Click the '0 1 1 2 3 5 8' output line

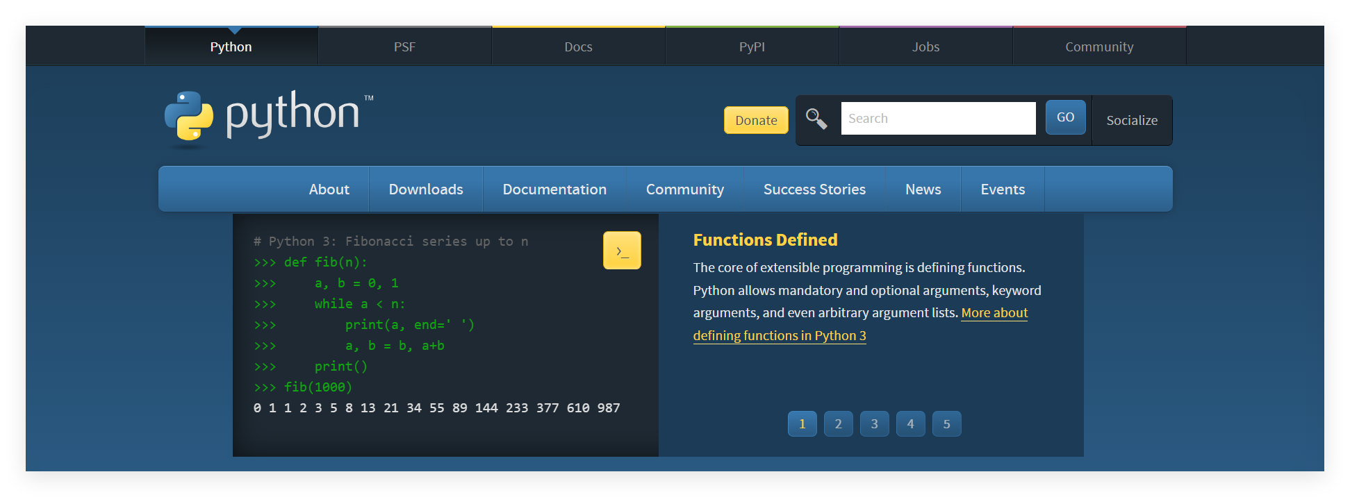pos(437,408)
